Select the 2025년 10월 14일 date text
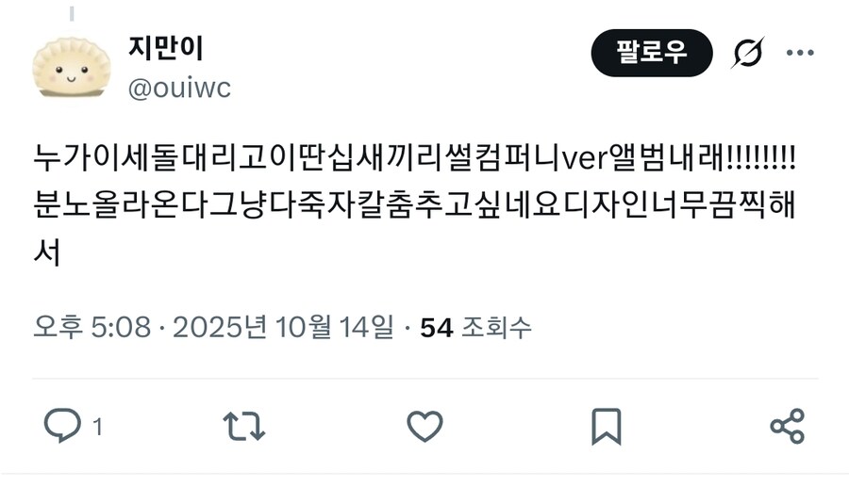Image resolution: width=849 pixels, height=487 pixels. (x=283, y=327)
